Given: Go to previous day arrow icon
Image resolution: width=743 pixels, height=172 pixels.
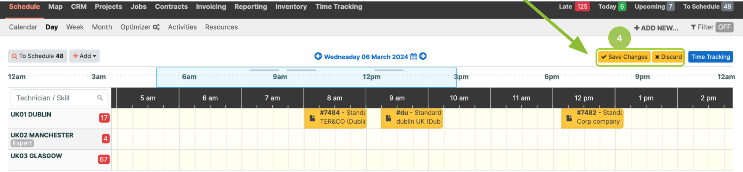Looking at the screenshot, I should pyautogui.click(x=318, y=56).
